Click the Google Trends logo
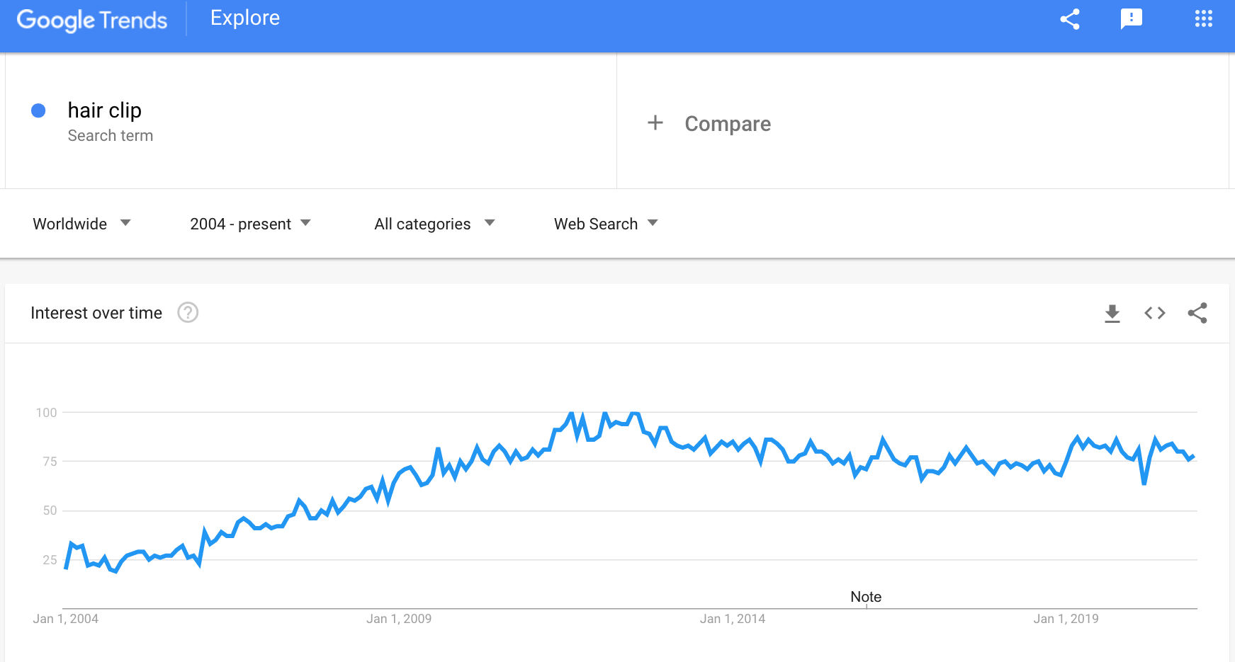Image resolution: width=1235 pixels, height=662 pixels. coord(92,20)
